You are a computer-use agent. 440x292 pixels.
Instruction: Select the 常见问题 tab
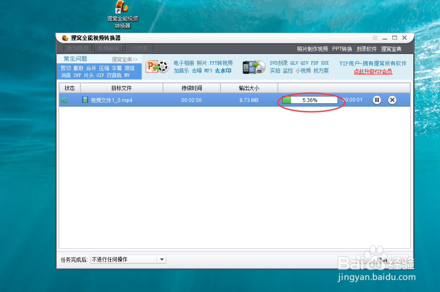point(75,59)
